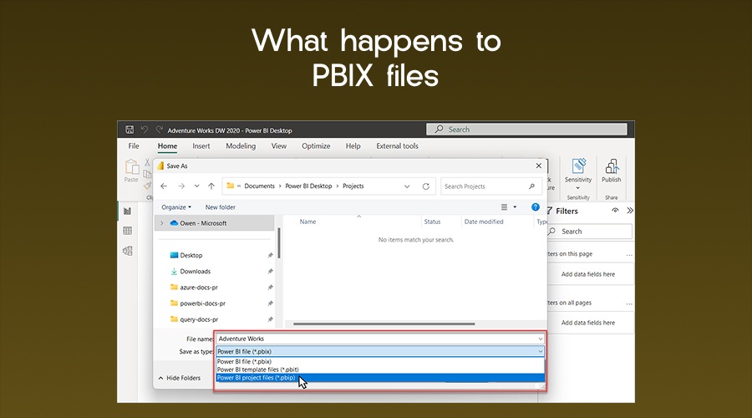Go forward in Save As dialog
The width and height of the screenshot is (752, 418).
[x=180, y=186]
